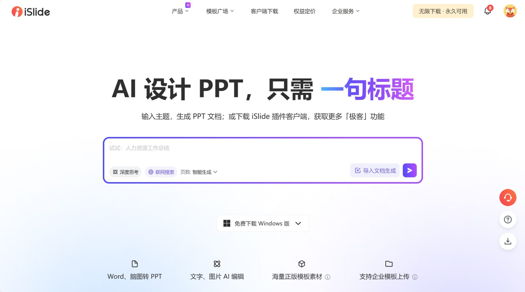Open notifications via the bell icon
The width and height of the screenshot is (525, 292).
[x=487, y=11]
